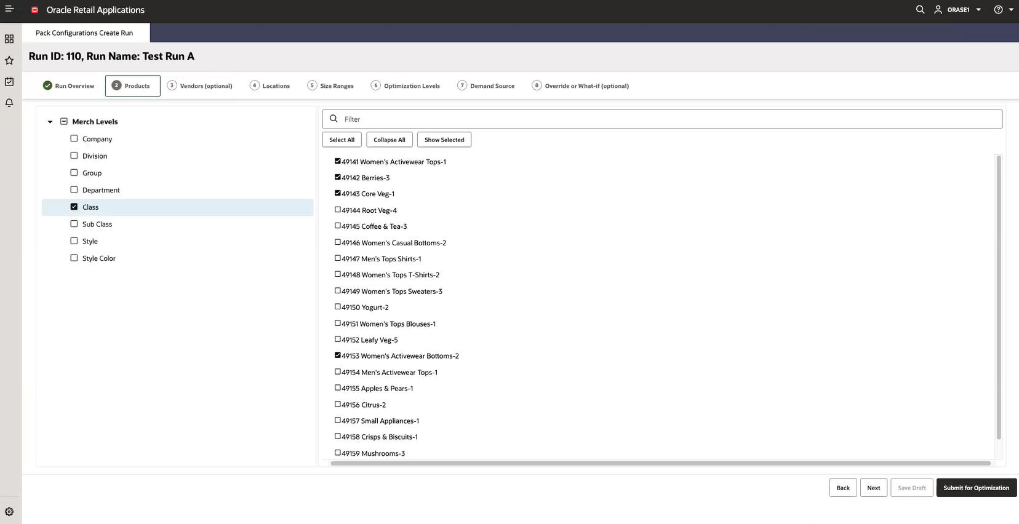Click the Run Overview completed checkmark icon
The width and height of the screenshot is (1019, 524).
tap(47, 85)
